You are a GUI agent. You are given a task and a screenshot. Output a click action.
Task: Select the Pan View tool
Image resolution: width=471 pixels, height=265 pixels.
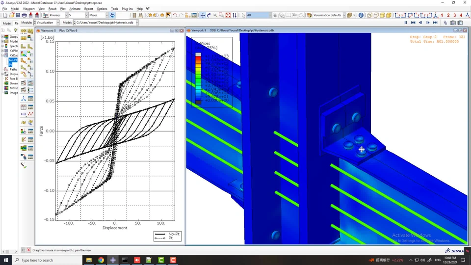(203, 15)
